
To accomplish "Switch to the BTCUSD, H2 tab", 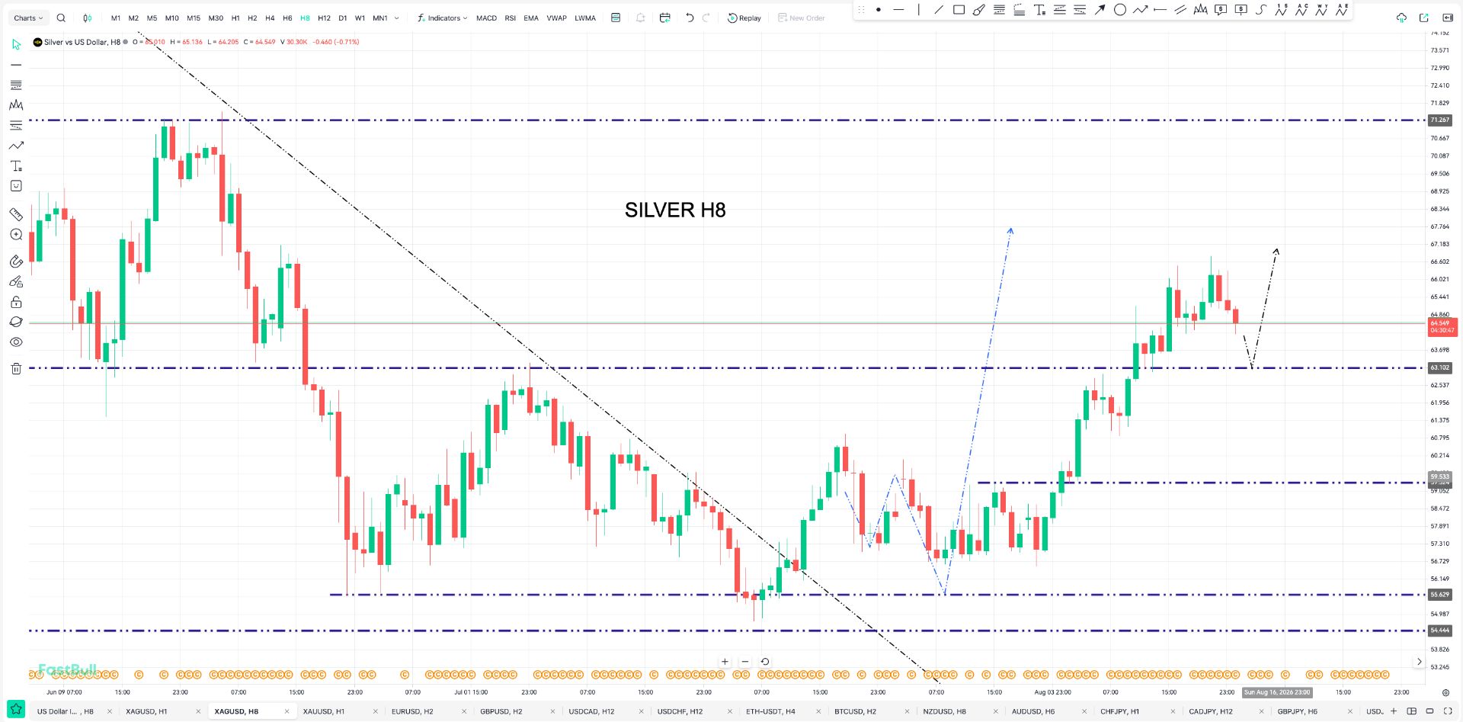I will [x=855, y=711].
